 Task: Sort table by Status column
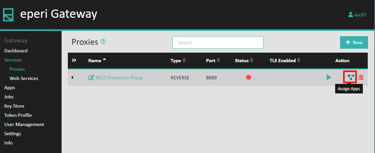click(x=244, y=61)
